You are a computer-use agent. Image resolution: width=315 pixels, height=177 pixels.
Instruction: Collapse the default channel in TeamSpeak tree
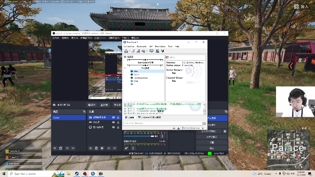(x=125, y=68)
